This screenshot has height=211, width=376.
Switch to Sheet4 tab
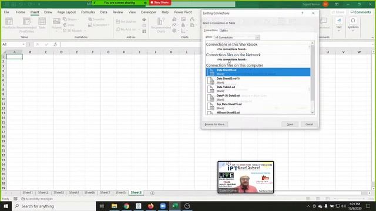[x=74, y=192]
